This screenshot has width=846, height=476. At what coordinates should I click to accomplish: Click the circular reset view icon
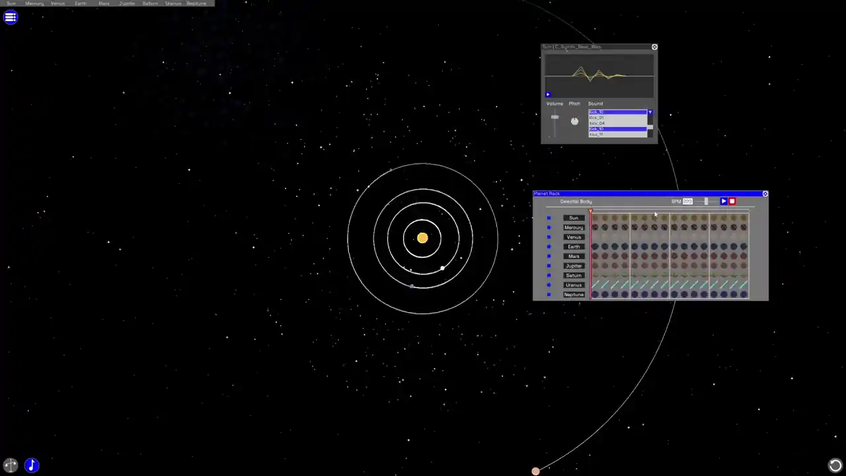pyautogui.click(x=835, y=465)
